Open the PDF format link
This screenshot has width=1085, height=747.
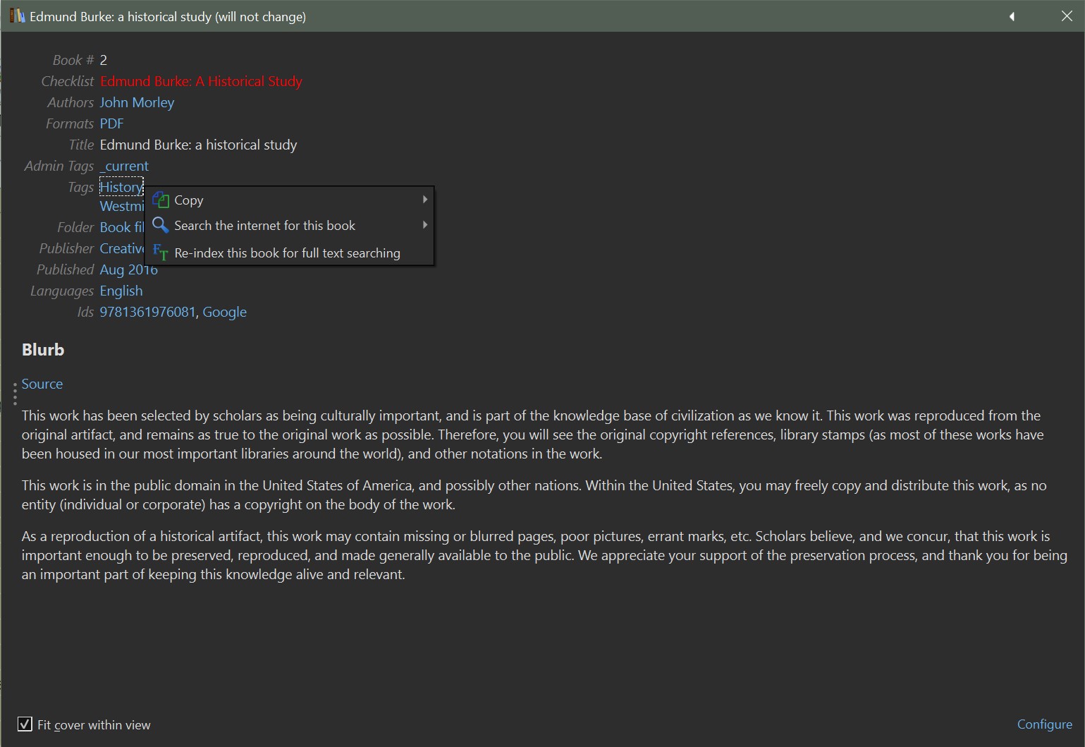pos(111,123)
